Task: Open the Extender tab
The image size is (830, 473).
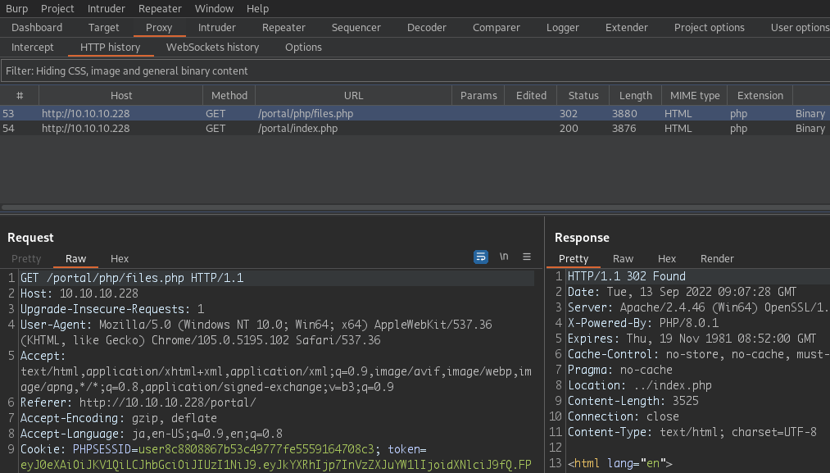Action: click(x=626, y=27)
